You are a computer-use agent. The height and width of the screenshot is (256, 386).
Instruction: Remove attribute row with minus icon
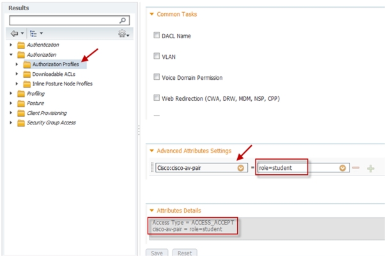356,168
